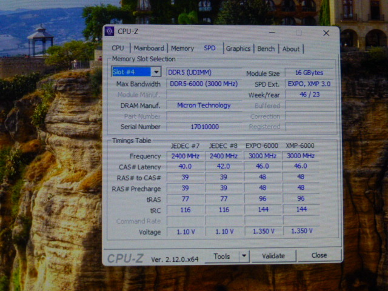Close the CPU-Z window with X

[x=326, y=33]
